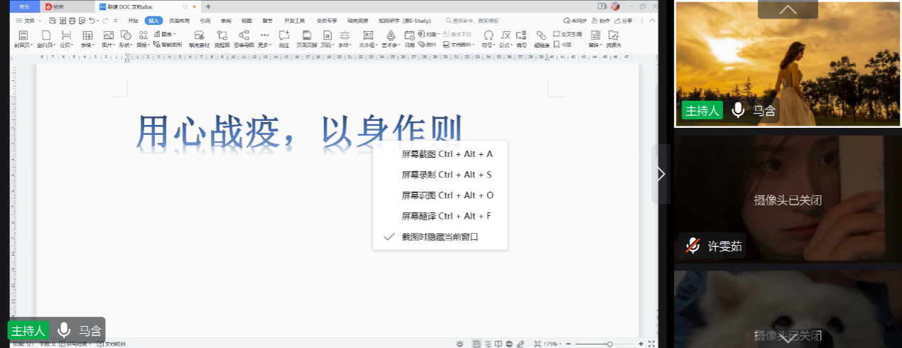Switch to the 页面布局 ribbon tab
The image size is (902, 348).
pos(179,21)
